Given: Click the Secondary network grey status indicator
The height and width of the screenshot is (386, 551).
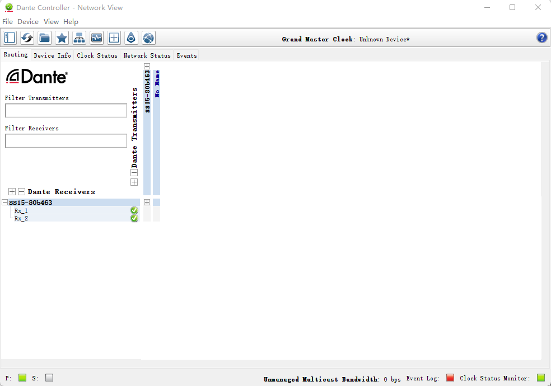Looking at the screenshot, I should (x=49, y=378).
